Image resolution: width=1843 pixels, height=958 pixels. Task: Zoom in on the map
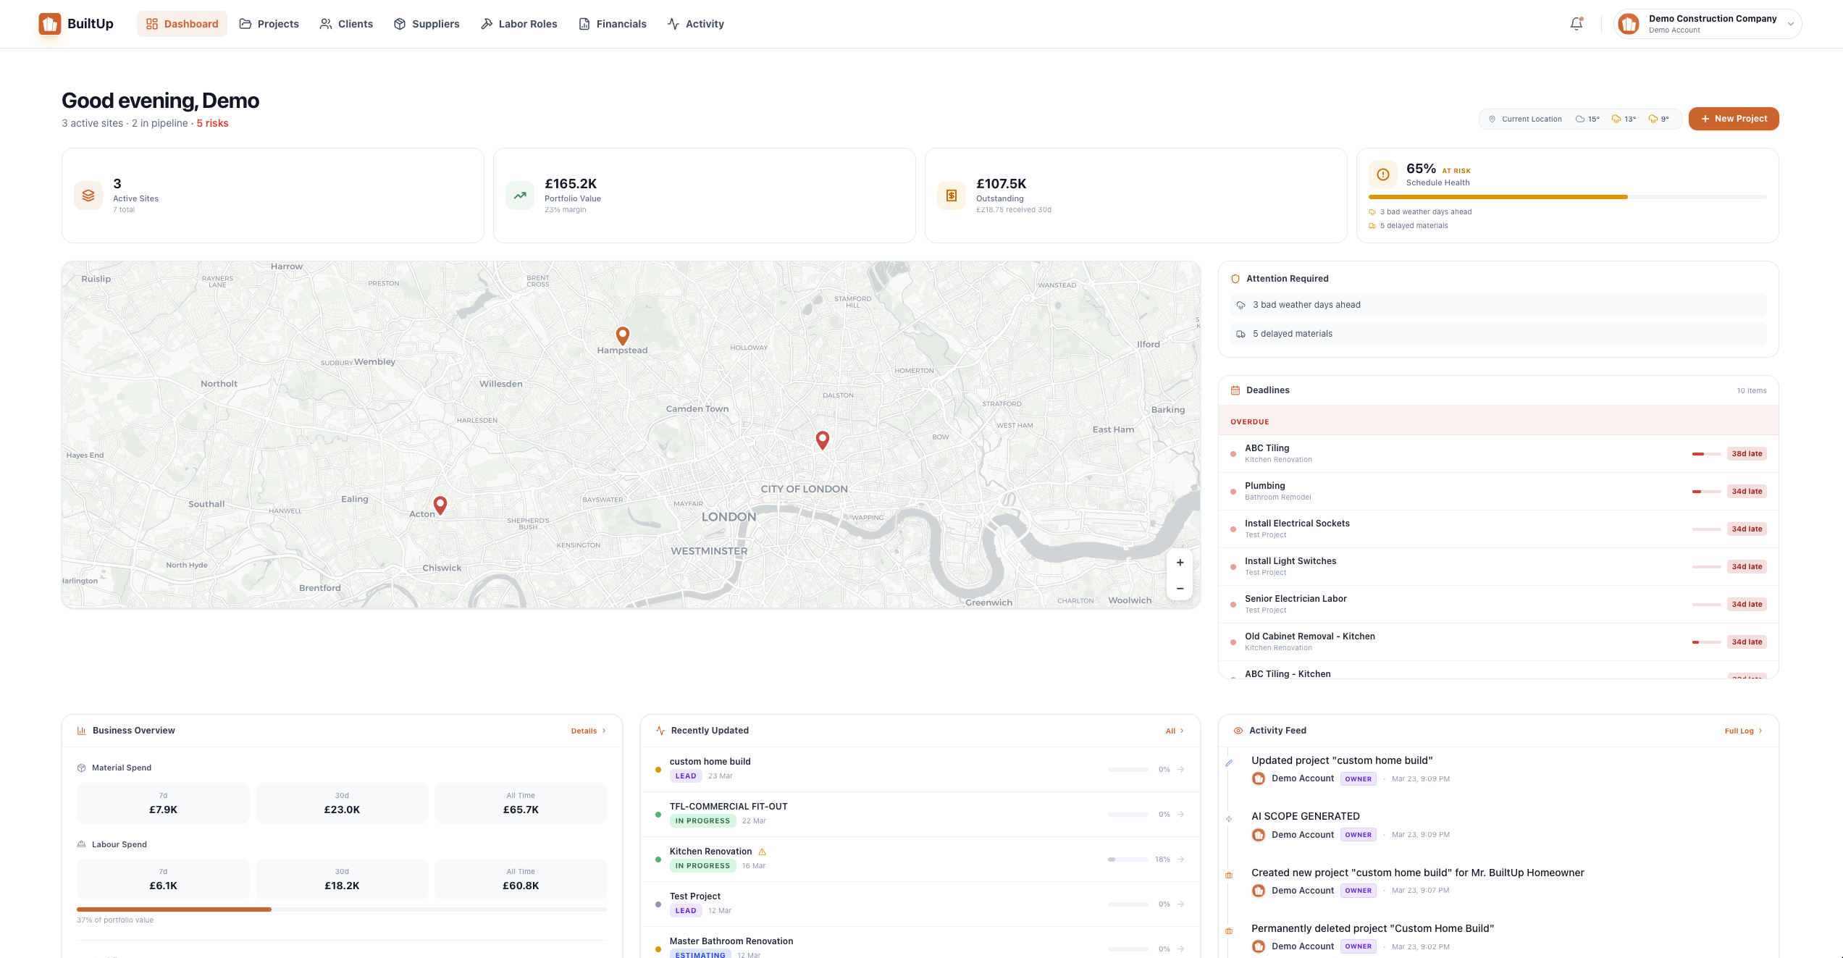(1180, 563)
